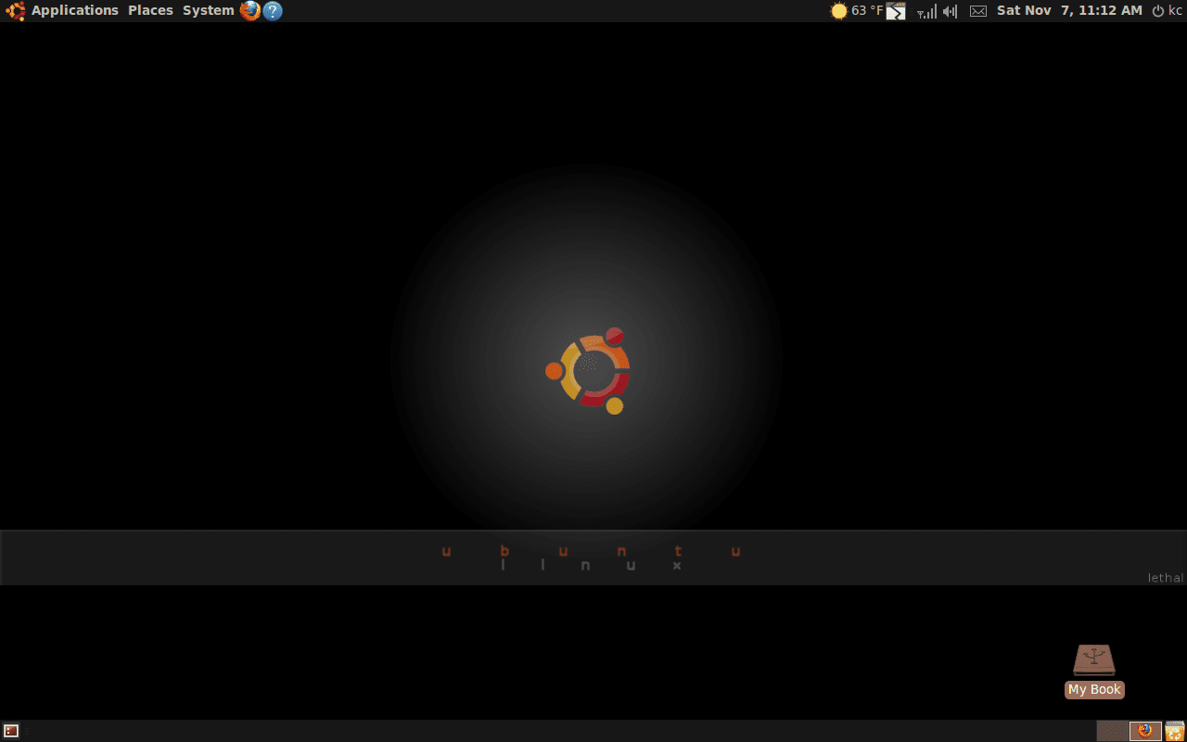Open the System menu
Screen dimensions: 1187x742
(x=208, y=10)
